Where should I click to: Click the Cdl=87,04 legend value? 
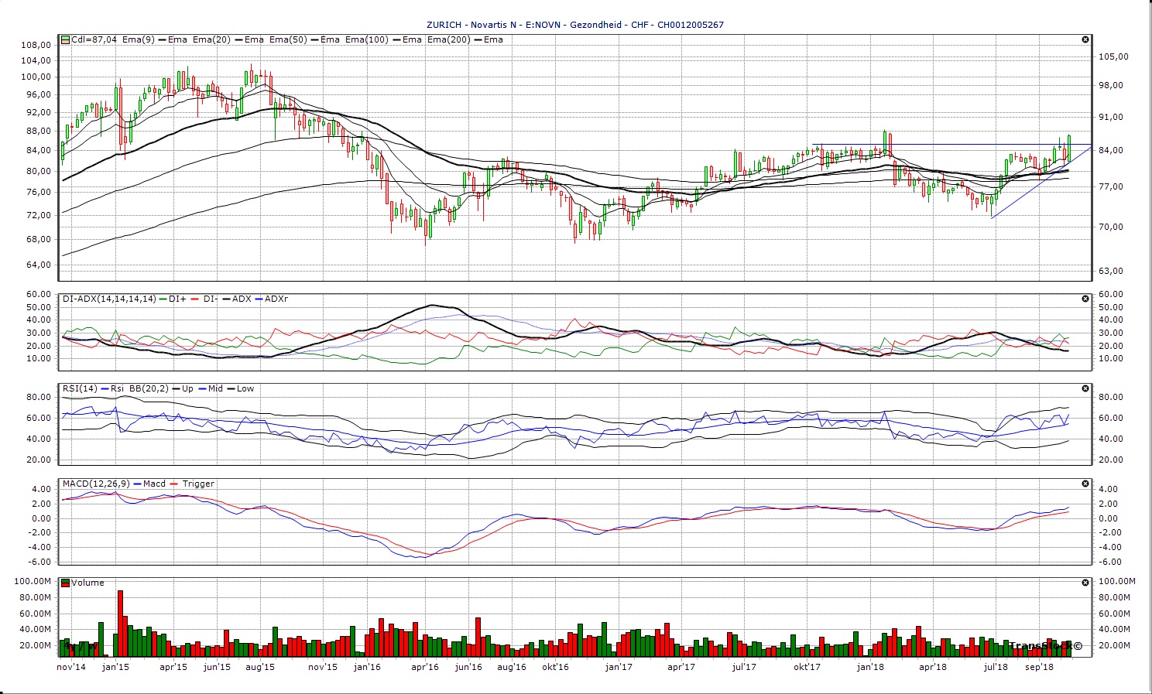(x=94, y=39)
